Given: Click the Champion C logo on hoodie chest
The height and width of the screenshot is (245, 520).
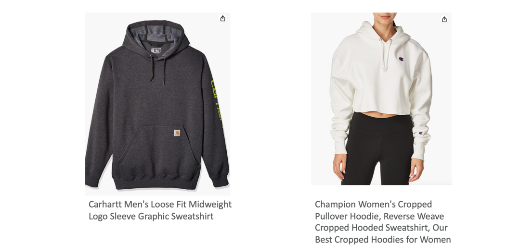Looking at the screenshot, I should [x=402, y=59].
